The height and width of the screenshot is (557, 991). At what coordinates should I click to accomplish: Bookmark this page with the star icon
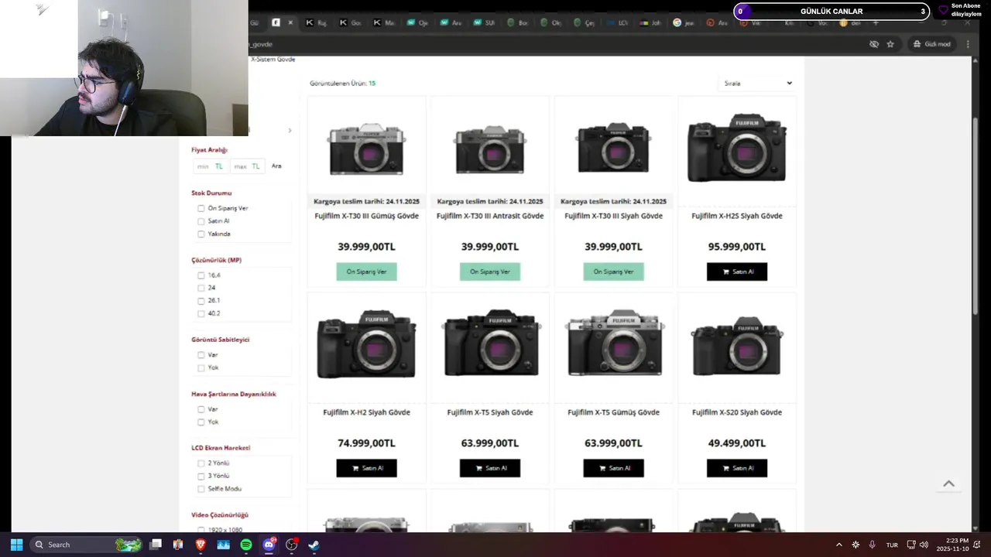tap(890, 44)
